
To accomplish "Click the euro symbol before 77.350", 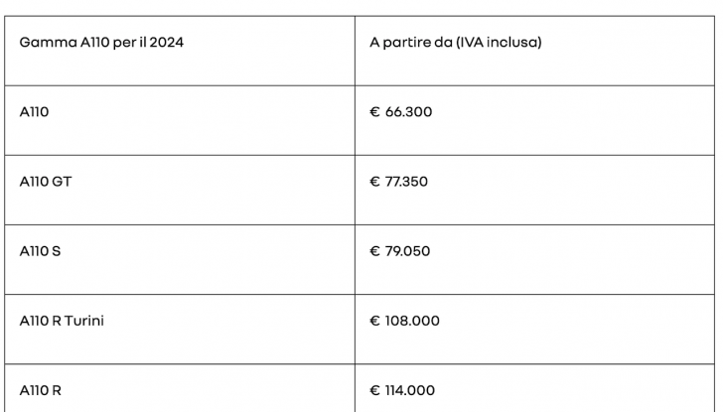I will (374, 182).
